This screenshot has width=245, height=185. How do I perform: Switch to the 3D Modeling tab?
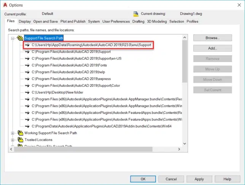pos(157,21)
